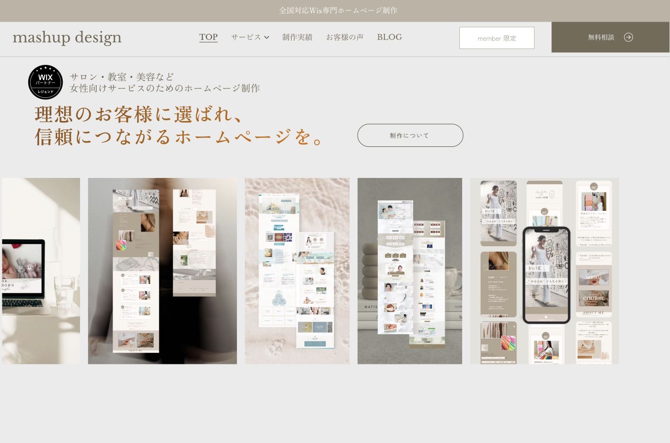Click the subtitle line サロン・教室・美容など
This screenshot has width=670, height=443.
tap(122, 77)
